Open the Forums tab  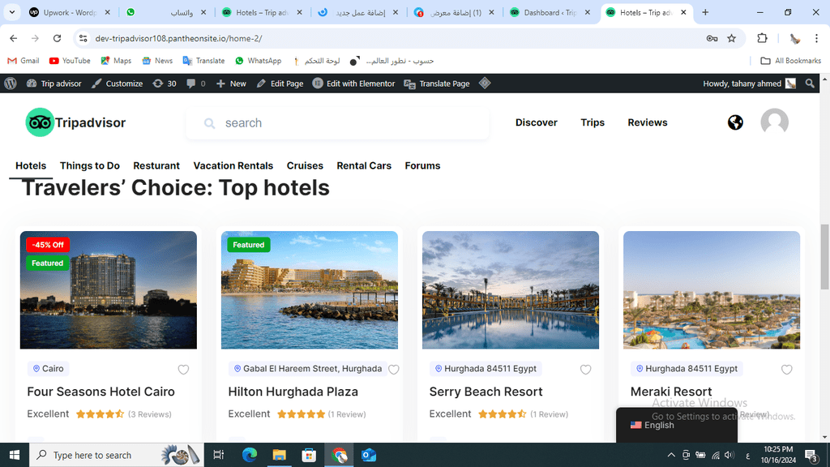pyautogui.click(x=422, y=165)
